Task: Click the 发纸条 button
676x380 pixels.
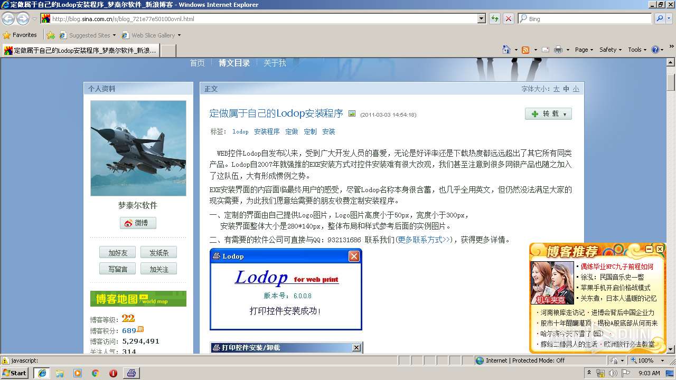Action: (x=158, y=253)
